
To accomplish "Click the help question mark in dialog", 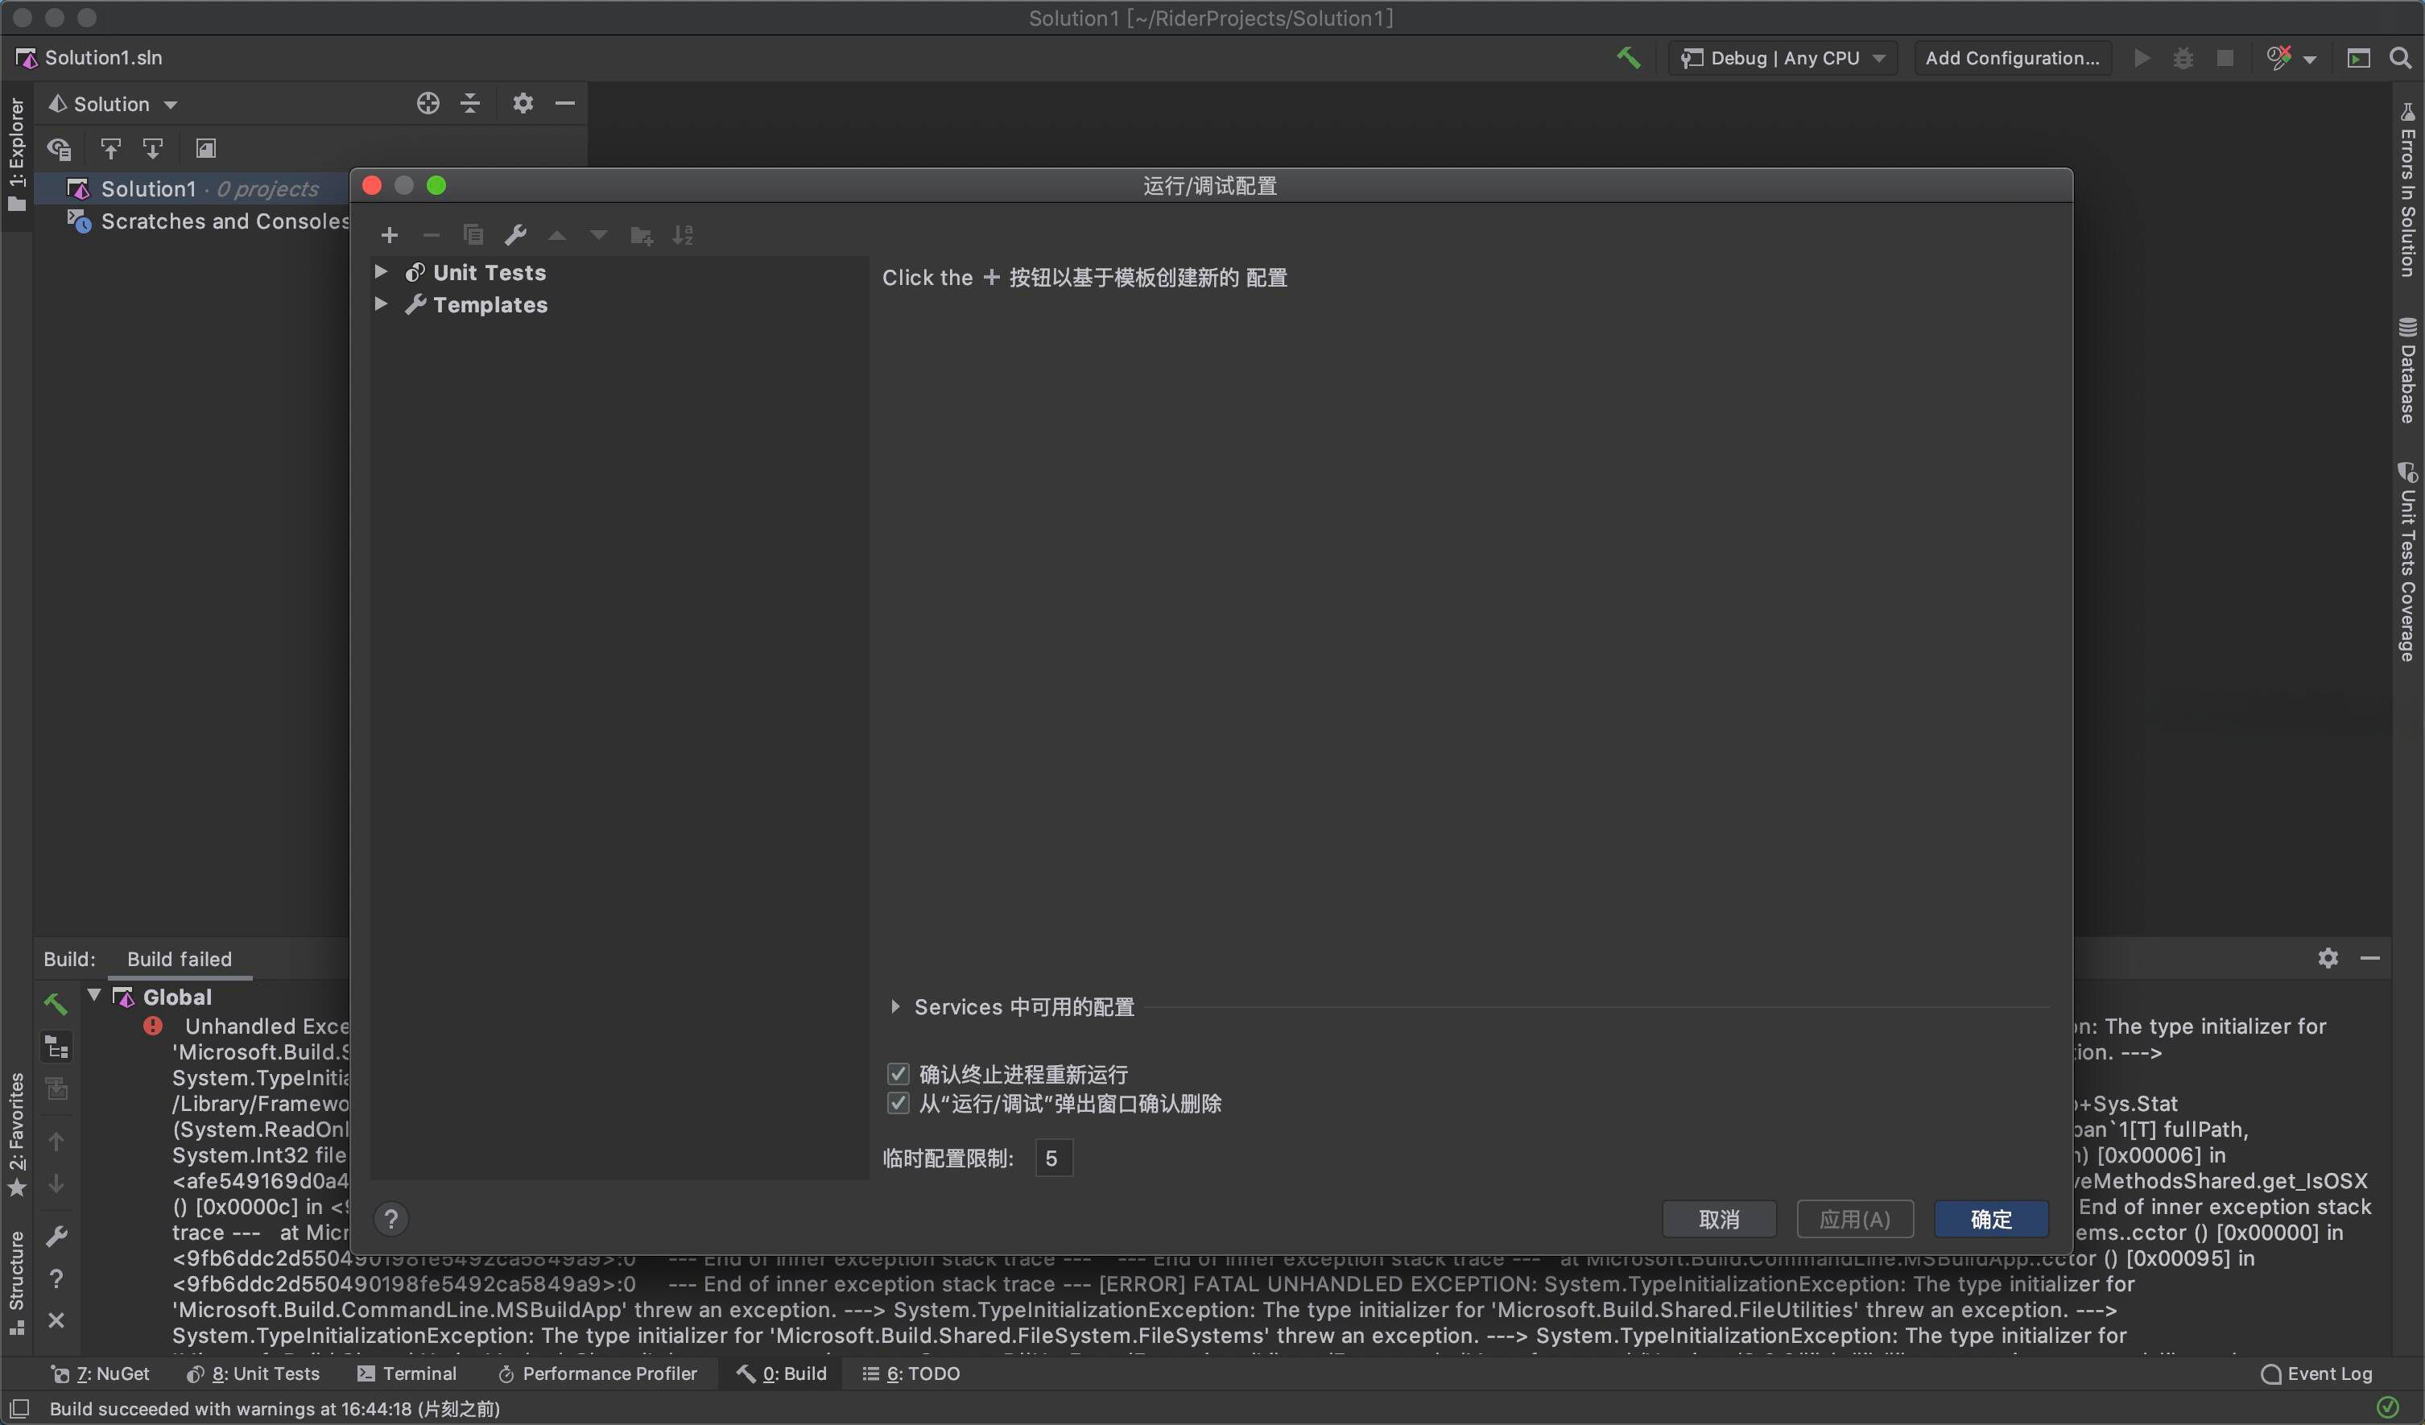I will click(x=390, y=1219).
